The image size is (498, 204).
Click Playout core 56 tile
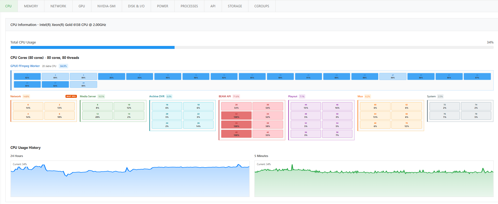point(306,134)
